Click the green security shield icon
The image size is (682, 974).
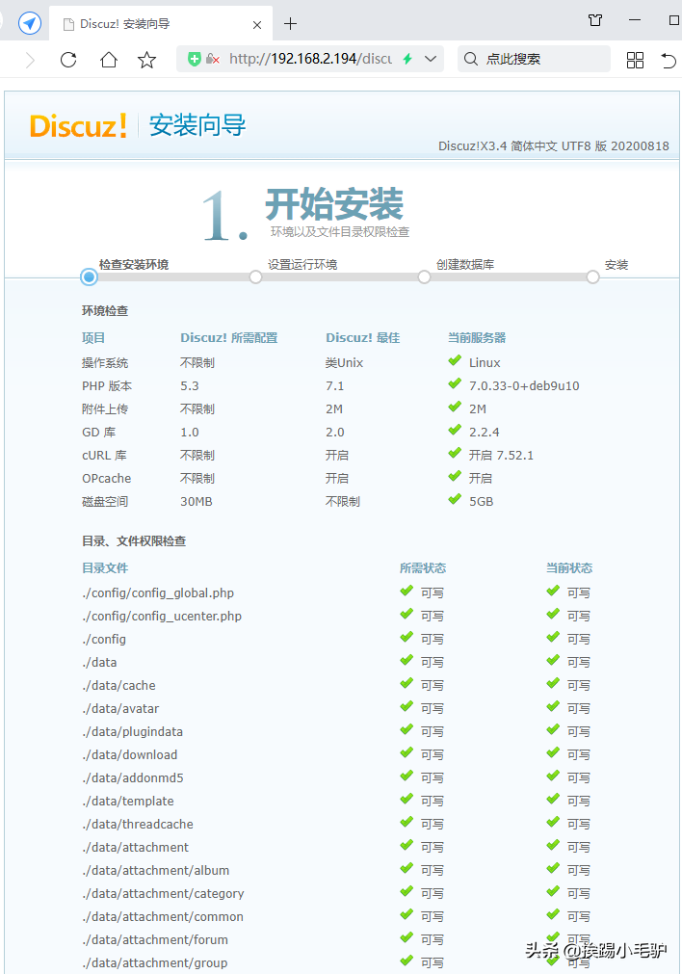pos(195,59)
